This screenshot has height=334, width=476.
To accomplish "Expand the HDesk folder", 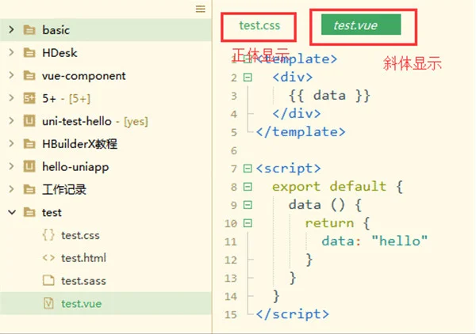I will pos(12,52).
